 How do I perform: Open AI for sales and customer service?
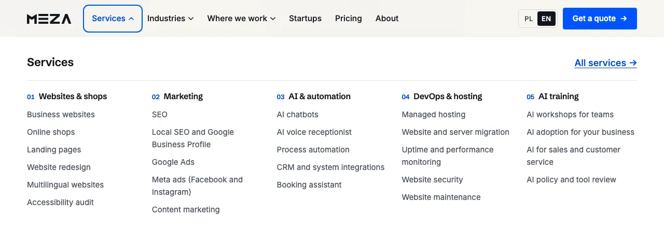(574, 156)
